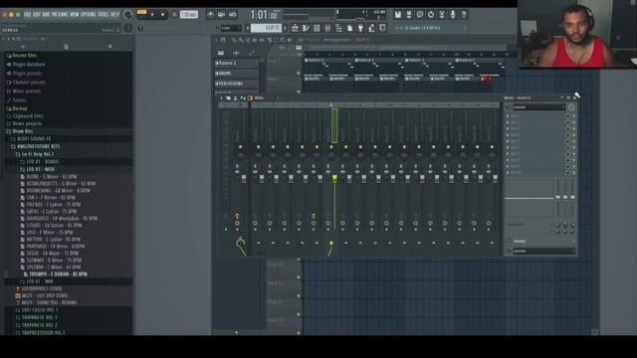Open the OPTIONS menu
Viewport: 637px width, 358px height.
click(x=89, y=14)
